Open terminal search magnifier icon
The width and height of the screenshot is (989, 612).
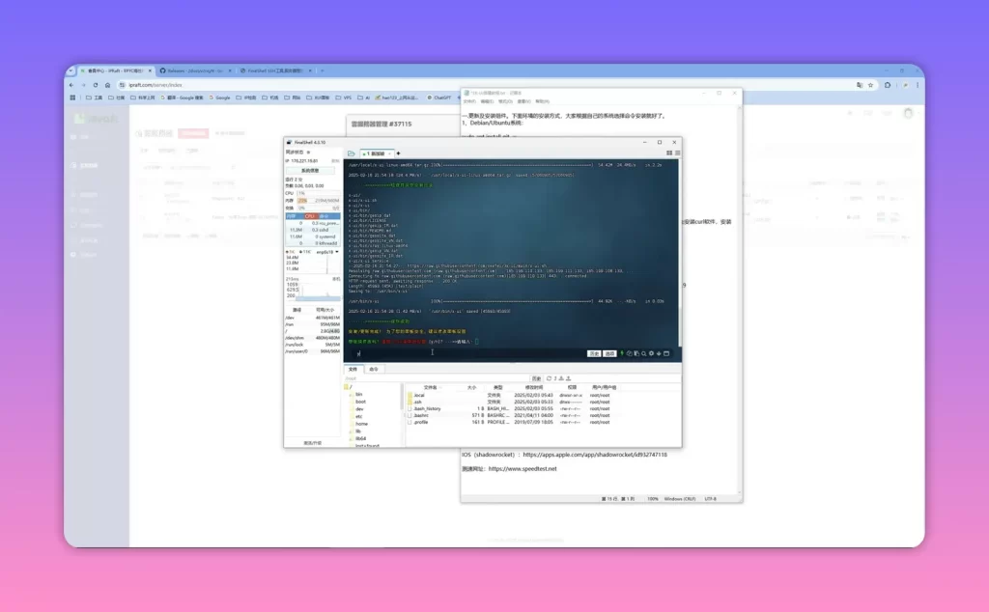644,353
